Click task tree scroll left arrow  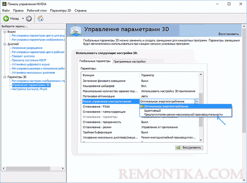click(x=4, y=168)
